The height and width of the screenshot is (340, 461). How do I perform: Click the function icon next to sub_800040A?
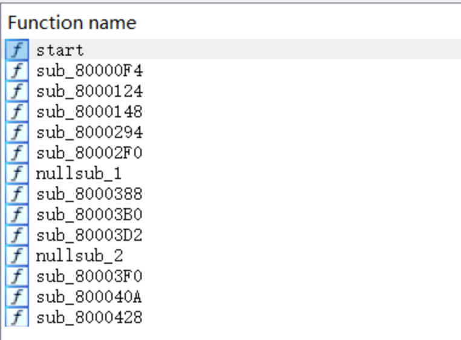coord(17,296)
